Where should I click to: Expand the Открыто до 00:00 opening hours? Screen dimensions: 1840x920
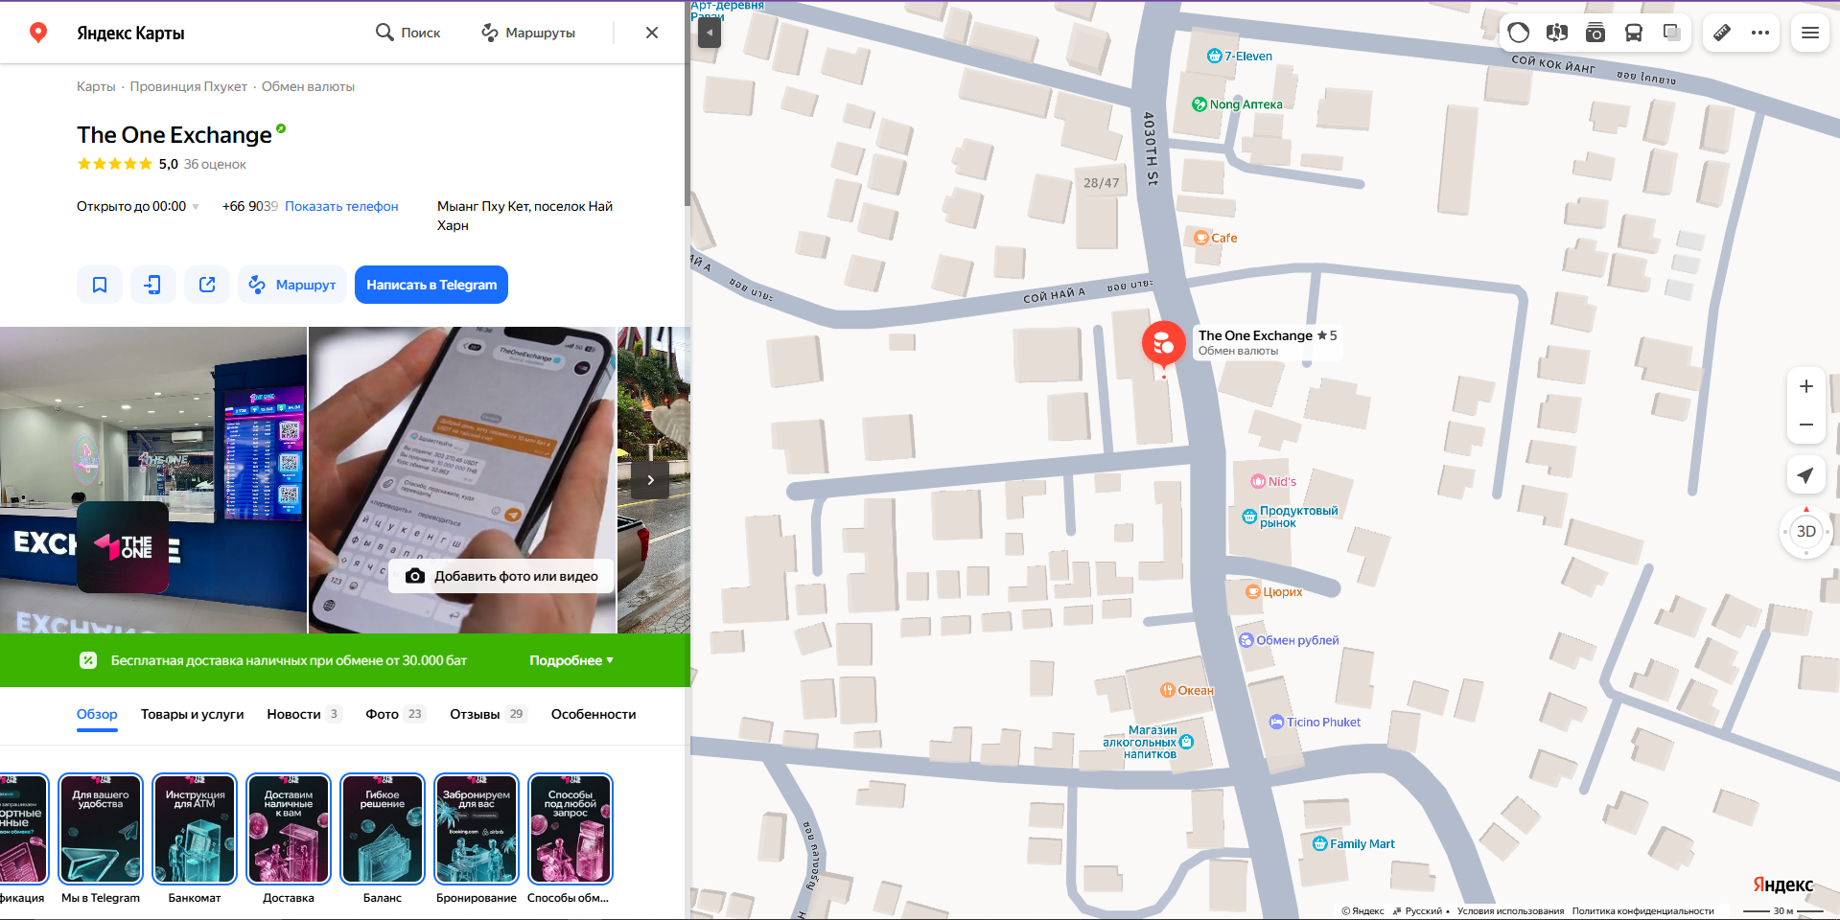138,206
